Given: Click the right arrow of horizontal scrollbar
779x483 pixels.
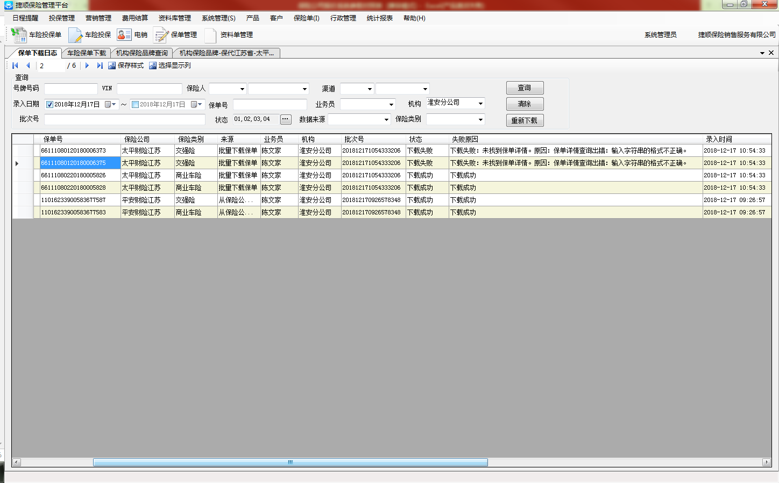Looking at the screenshot, I should 767,462.
